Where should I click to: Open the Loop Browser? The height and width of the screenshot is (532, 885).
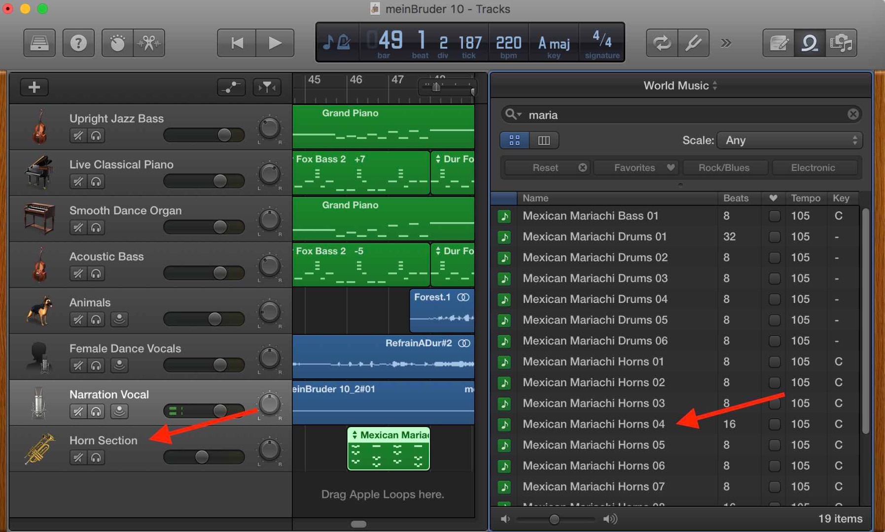pyautogui.click(x=810, y=43)
